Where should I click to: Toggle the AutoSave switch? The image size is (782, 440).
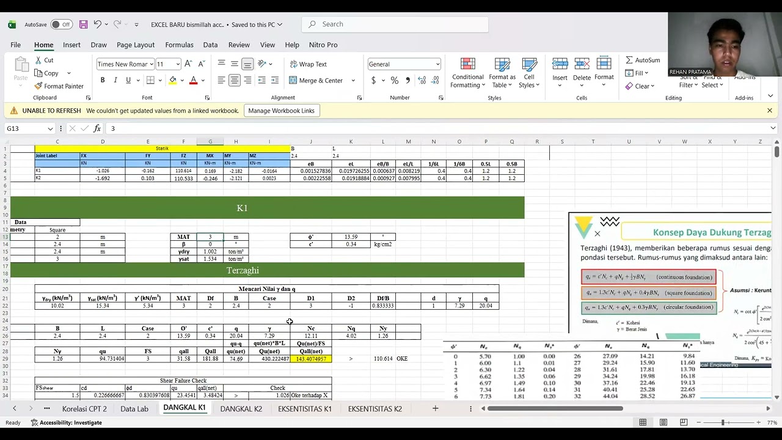(61, 24)
